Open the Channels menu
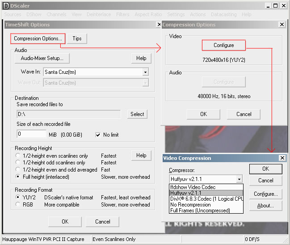Screen dimensions: 290x245 tap(56, 14)
